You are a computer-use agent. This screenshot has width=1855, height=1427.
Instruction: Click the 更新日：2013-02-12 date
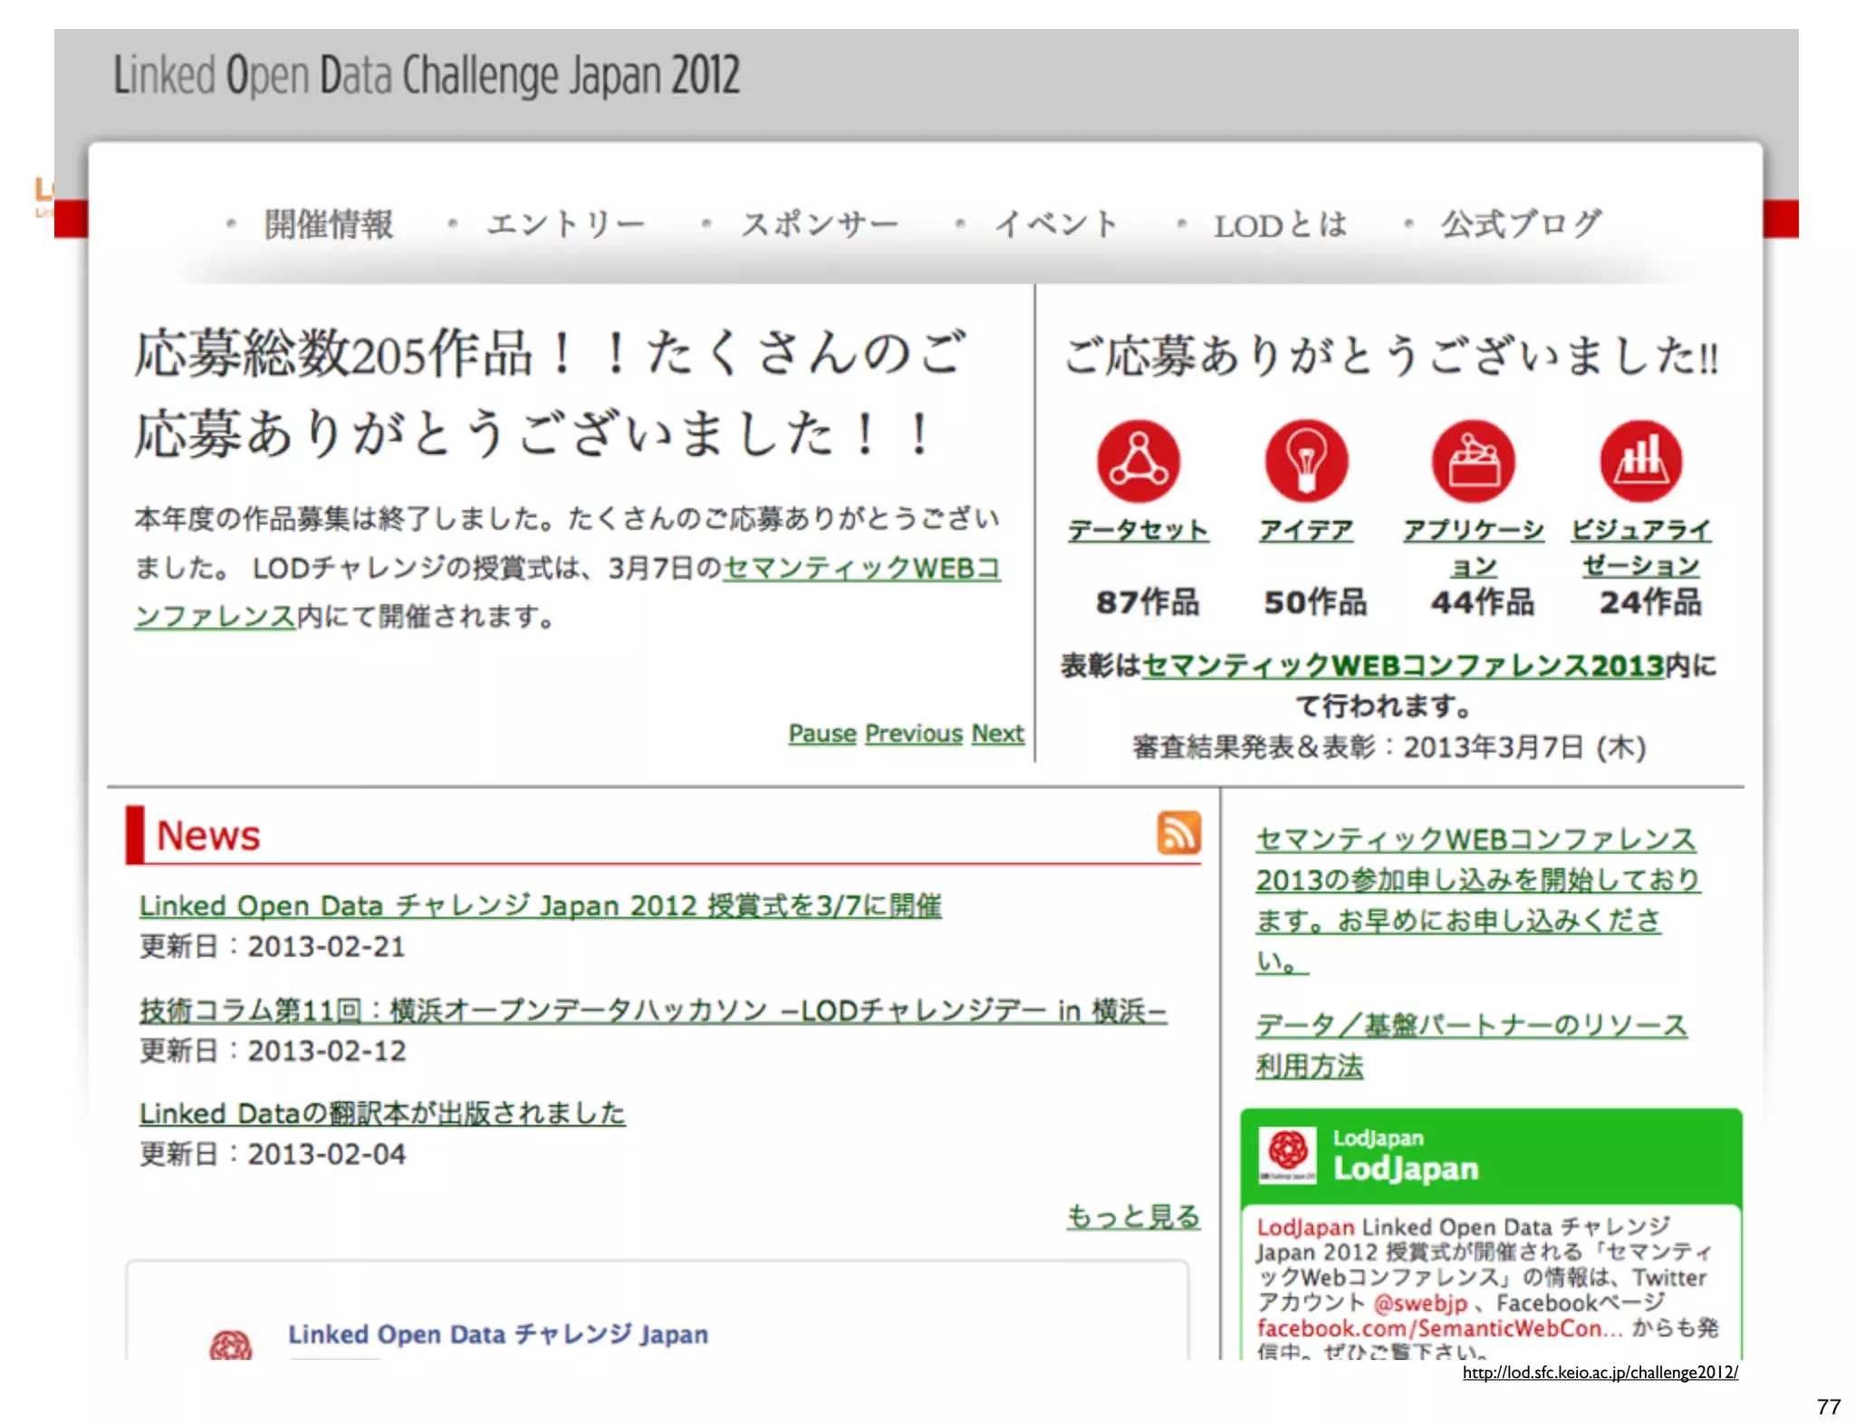point(273,1050)
